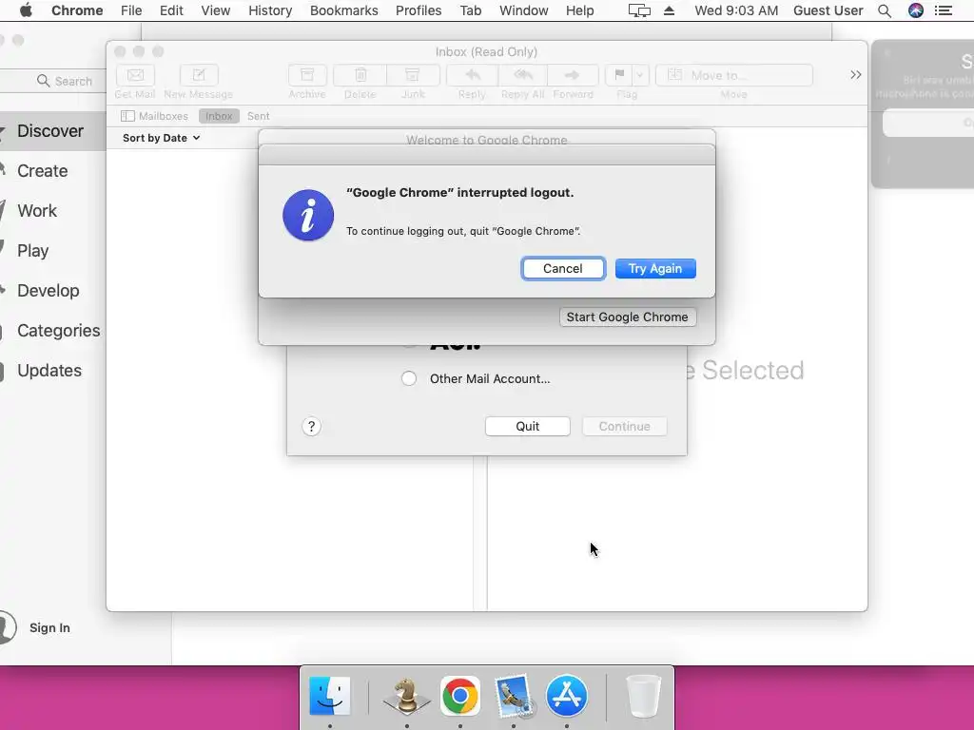Open the Tab menu
Viewport: 974px width, 730px height.
click(x=471, y=10)
